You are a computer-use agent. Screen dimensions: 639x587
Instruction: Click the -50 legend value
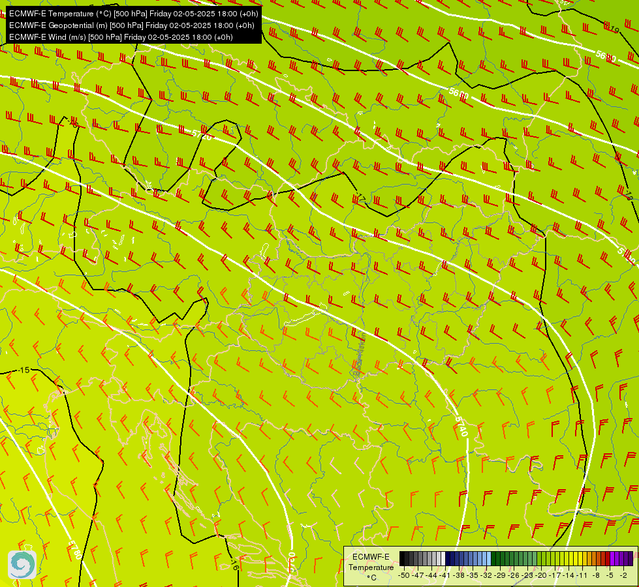404,575
